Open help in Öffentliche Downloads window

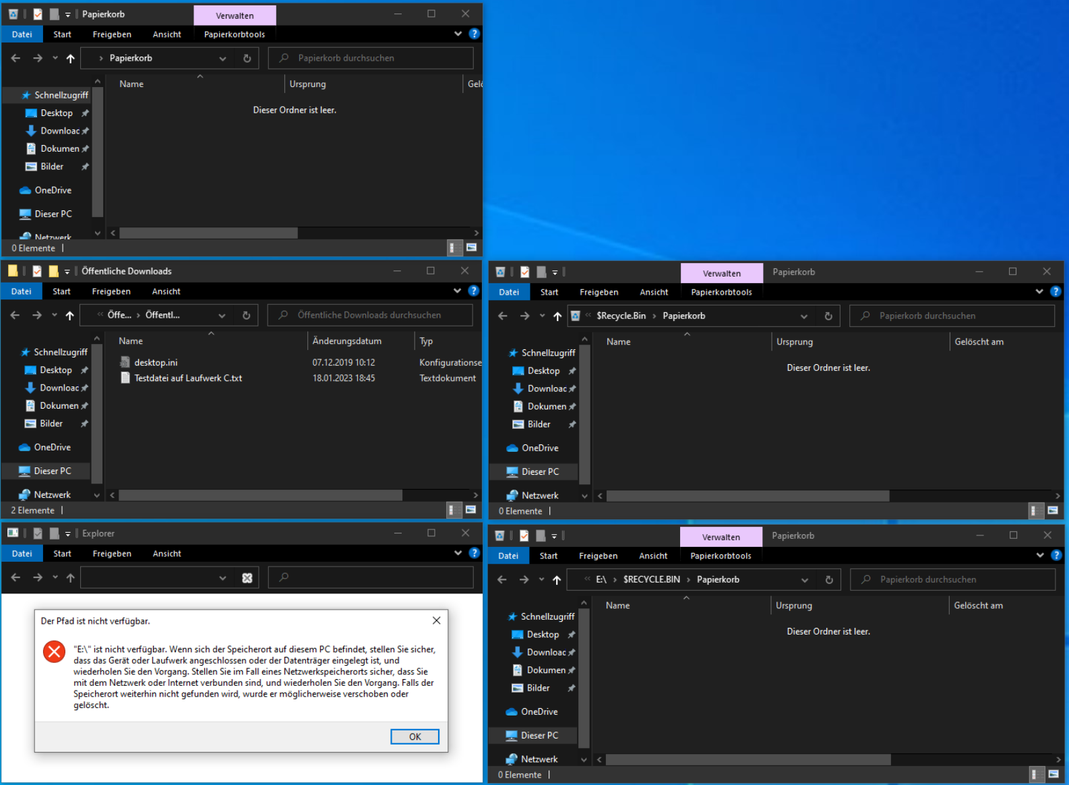tap(474, 291)
